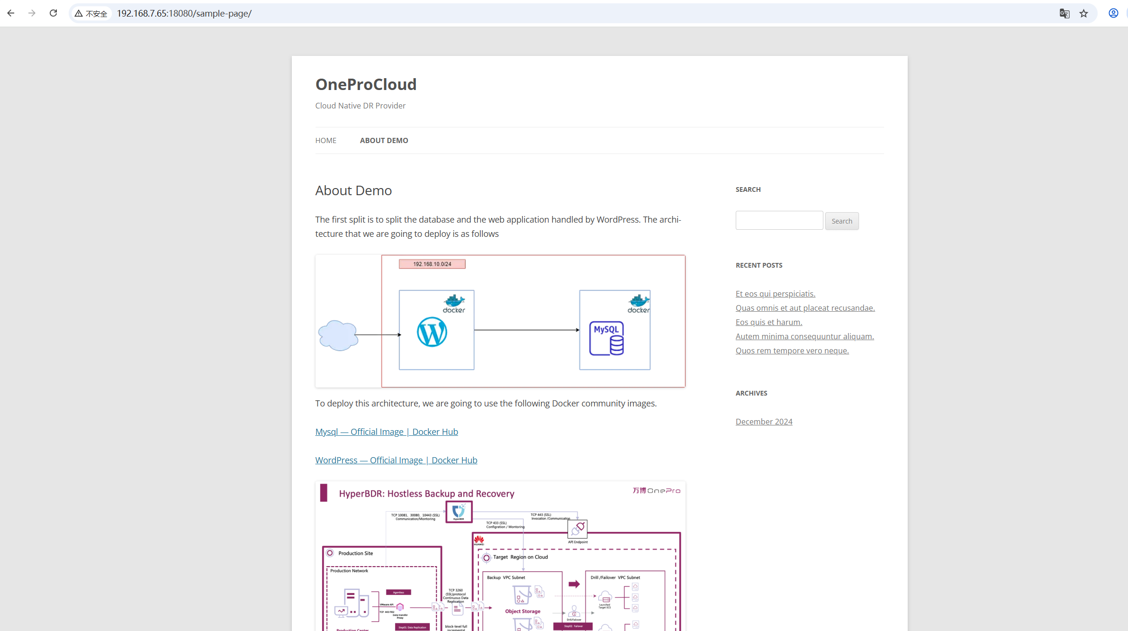This screenshot has width=1128, height=631.
Task: Open post 'Quos rem tempore vero neque.'
Action: (792, 351)
